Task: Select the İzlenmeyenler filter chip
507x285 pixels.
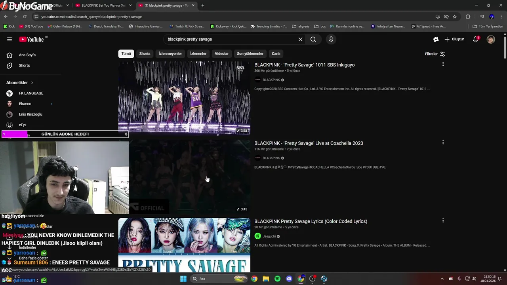Action: [170, 53]
